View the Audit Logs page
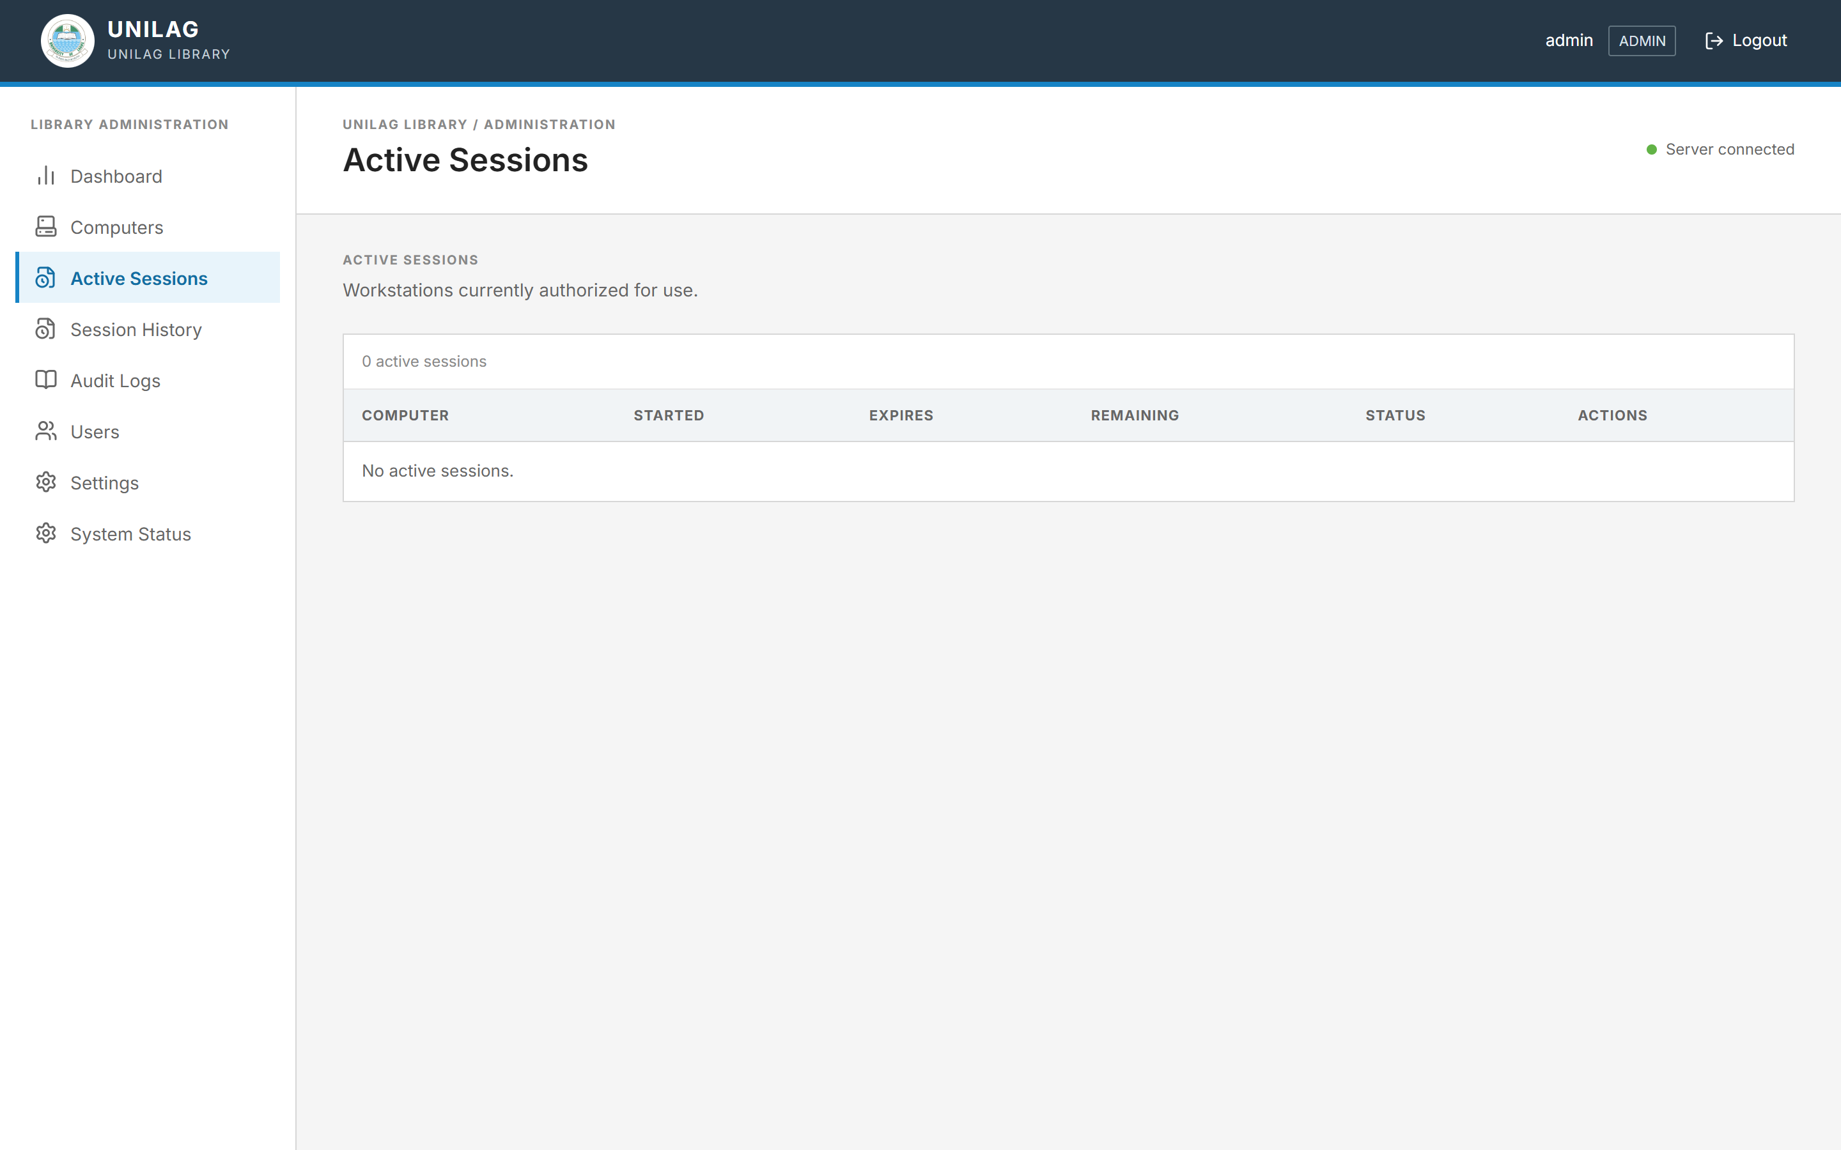This screenshot has width=1841, height=1150. tap(148, 379)
